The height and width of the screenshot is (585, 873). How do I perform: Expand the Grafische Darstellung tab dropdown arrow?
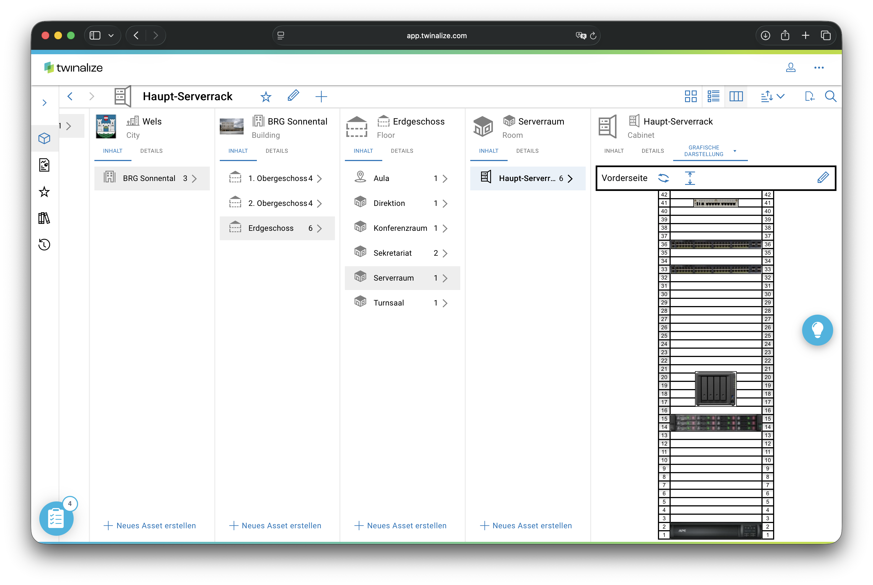click(735, 151)
